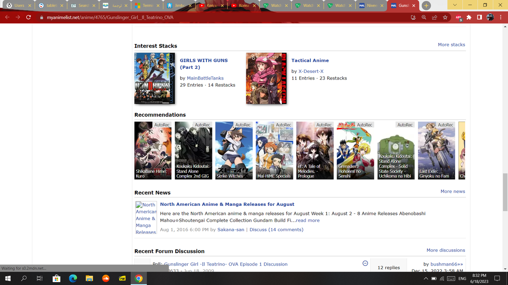Screen dimensions: 508x285
Task: Open the tab search dropdown chevron
Action: pos(454,5)
